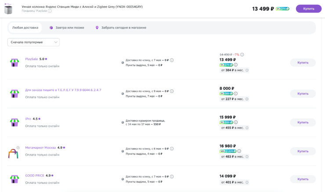The image size is (325, 192).
Task: Click the iPro seller shop icon
Action: click(x=14, y=122)
